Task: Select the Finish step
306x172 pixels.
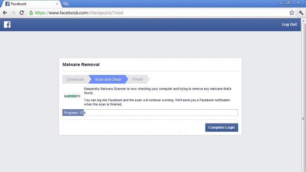Action: (138, 79)
